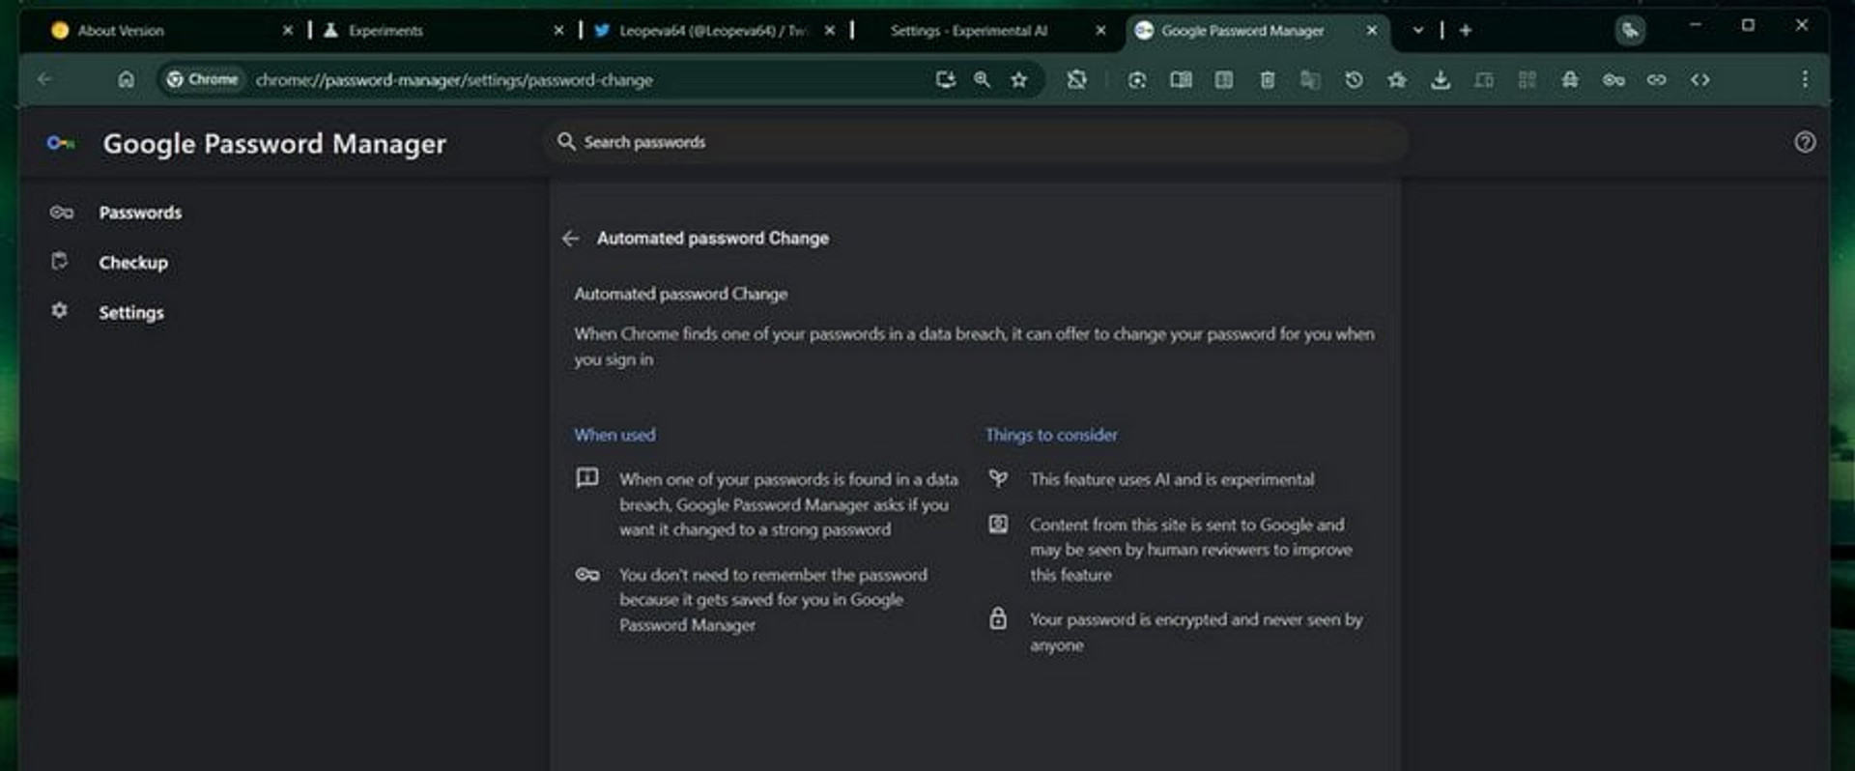Open Settings in the sidebar
The width and height of the screenshot is (1855, 771).
pos(131,313)
